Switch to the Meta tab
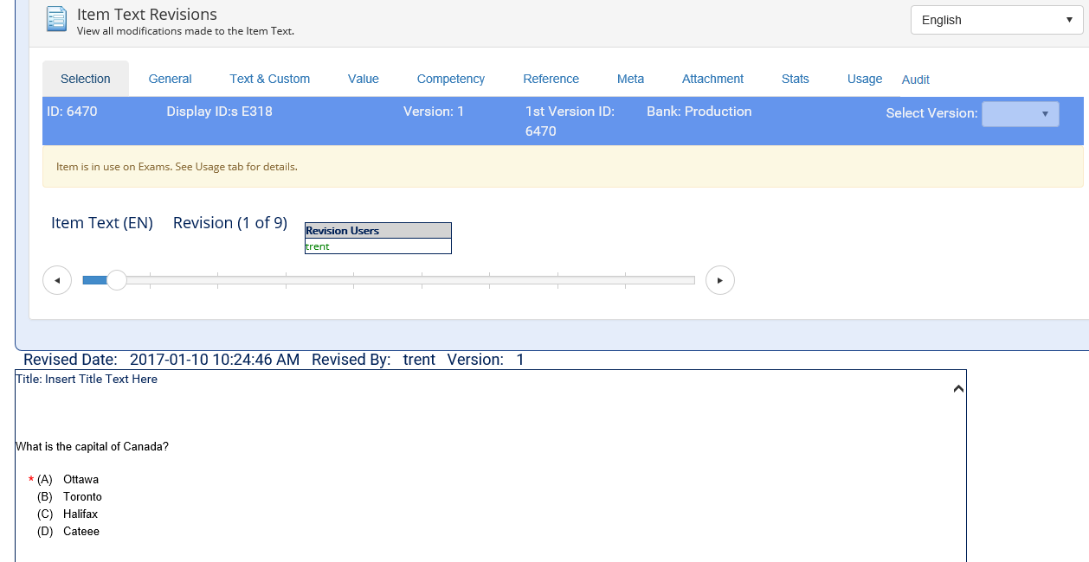This screenshot has height=562, width=1089. pyautogui.click(x=630, y=79)
